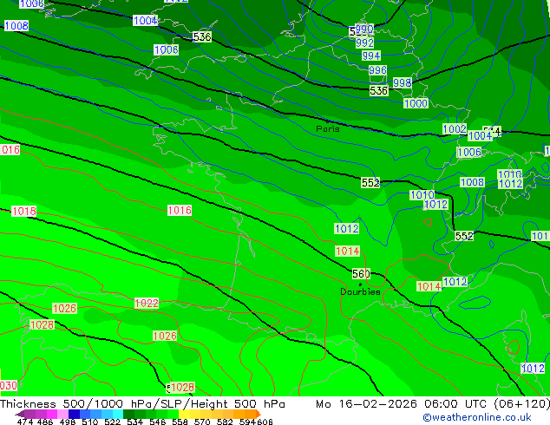The image size is (550, 425).
Task: Click the red 1022 isobar label
Action: point(147,303)
